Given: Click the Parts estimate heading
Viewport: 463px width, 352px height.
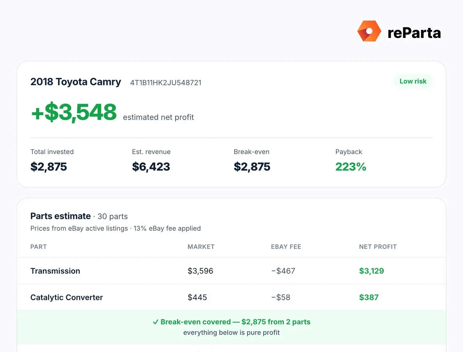Looking at the screenshot, I should 60,216.
